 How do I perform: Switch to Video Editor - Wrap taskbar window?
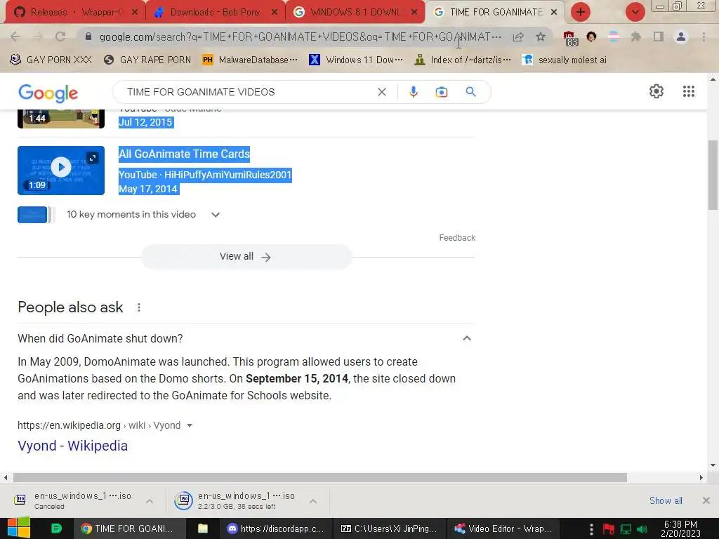[x=503, y=528]
